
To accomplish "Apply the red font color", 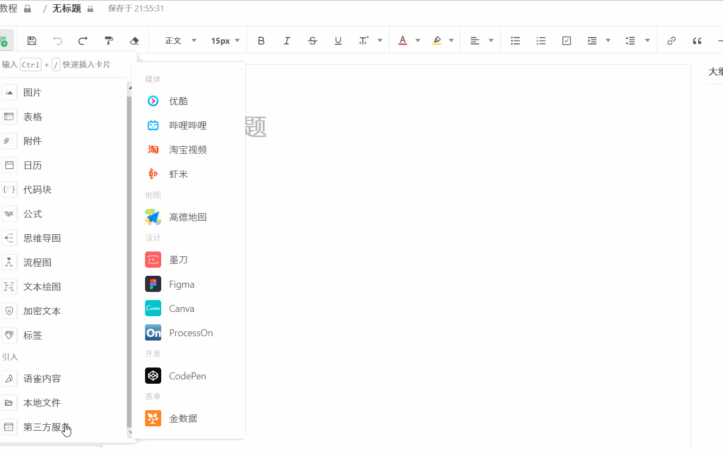I will 403,40.
